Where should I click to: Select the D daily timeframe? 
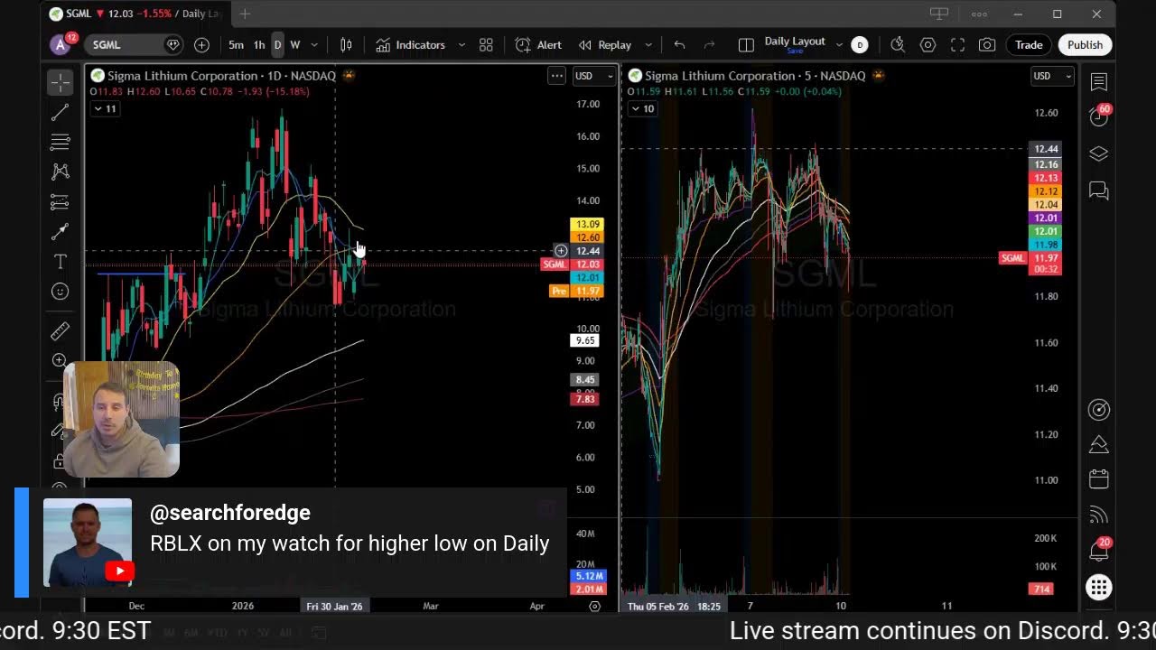[x=277, y=45]
